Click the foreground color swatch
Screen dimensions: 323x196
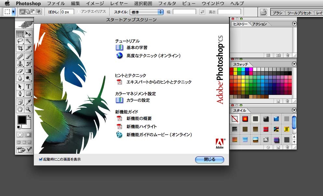coord(22,120)
